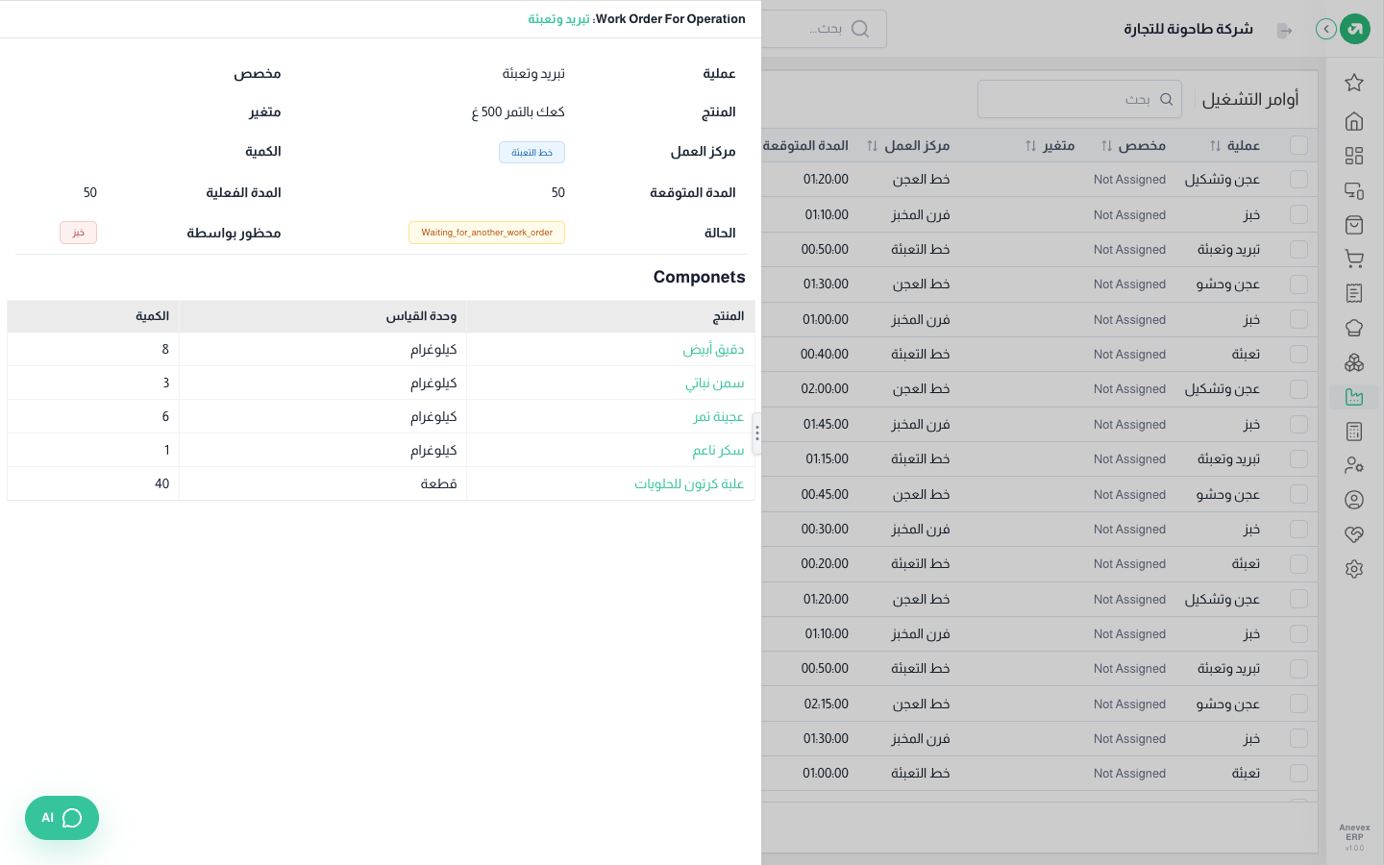
Task: Open the profile circle icon in sidebar
Action: pos(1354,500)
